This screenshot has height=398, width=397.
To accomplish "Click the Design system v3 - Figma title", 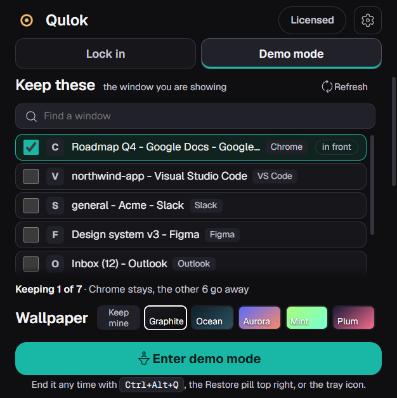I will pyautogui.click(x=136, y=234).
